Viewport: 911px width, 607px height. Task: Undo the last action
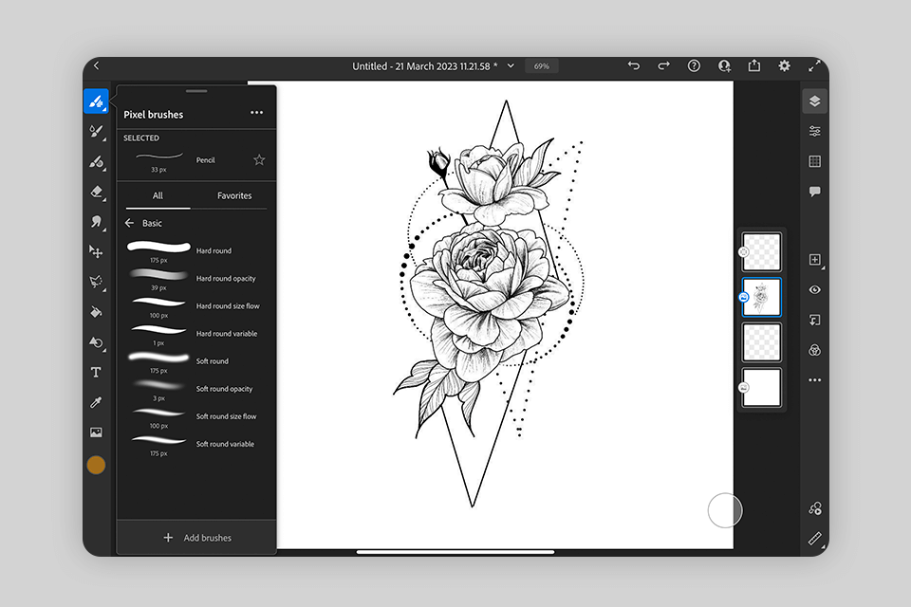[634, 65]
